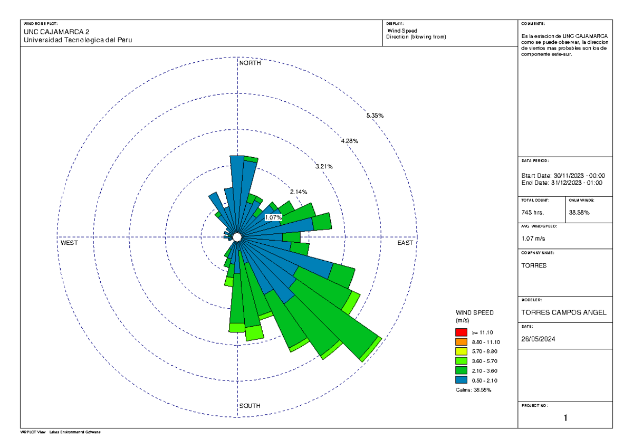Click the WEST axis label

69,243
